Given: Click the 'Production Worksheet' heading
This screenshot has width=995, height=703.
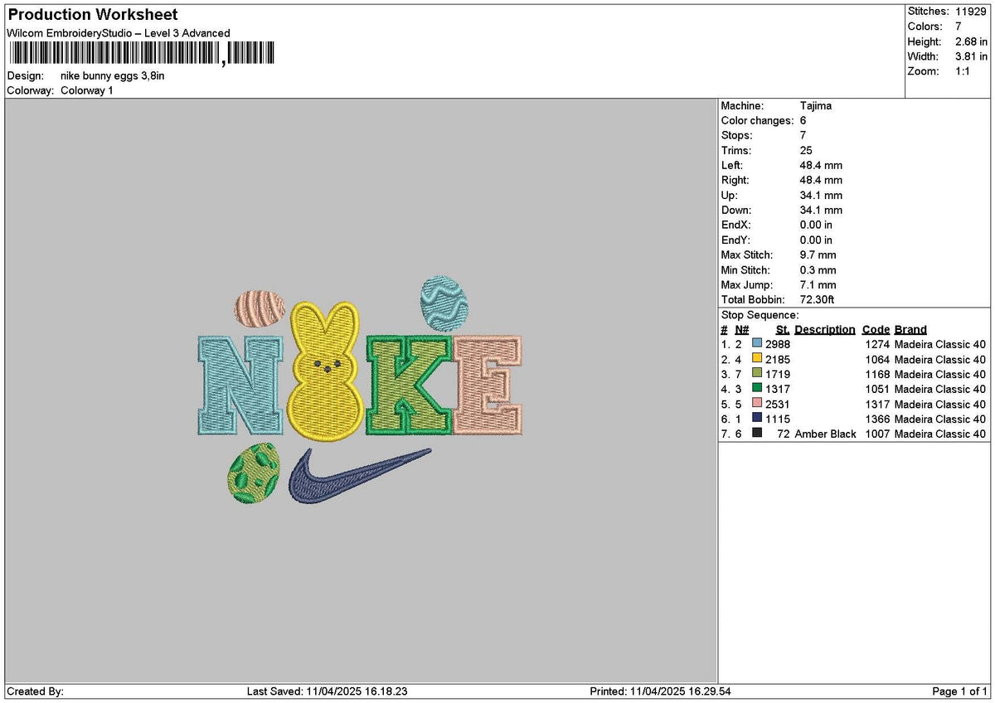Looking at the screenshot, I should pos(92,15).
